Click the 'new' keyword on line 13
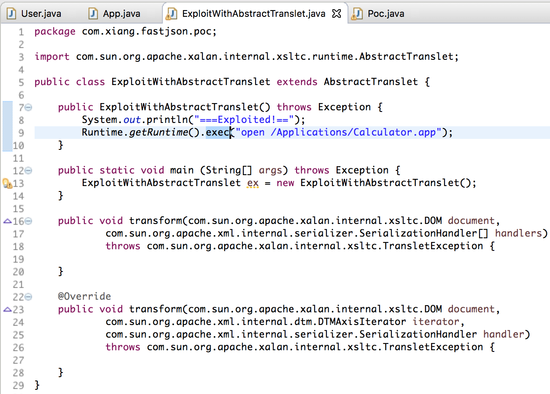This screenshot has width=550, height=394. click(286, 183)
